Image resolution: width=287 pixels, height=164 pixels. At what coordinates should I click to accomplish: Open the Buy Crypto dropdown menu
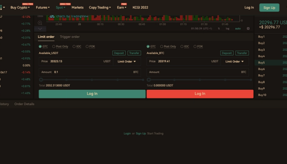tap(20, 7)
